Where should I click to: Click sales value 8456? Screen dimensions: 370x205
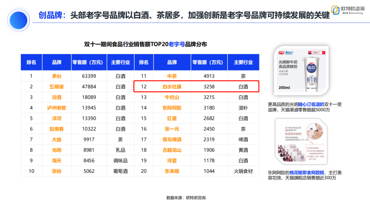point(89,161)
